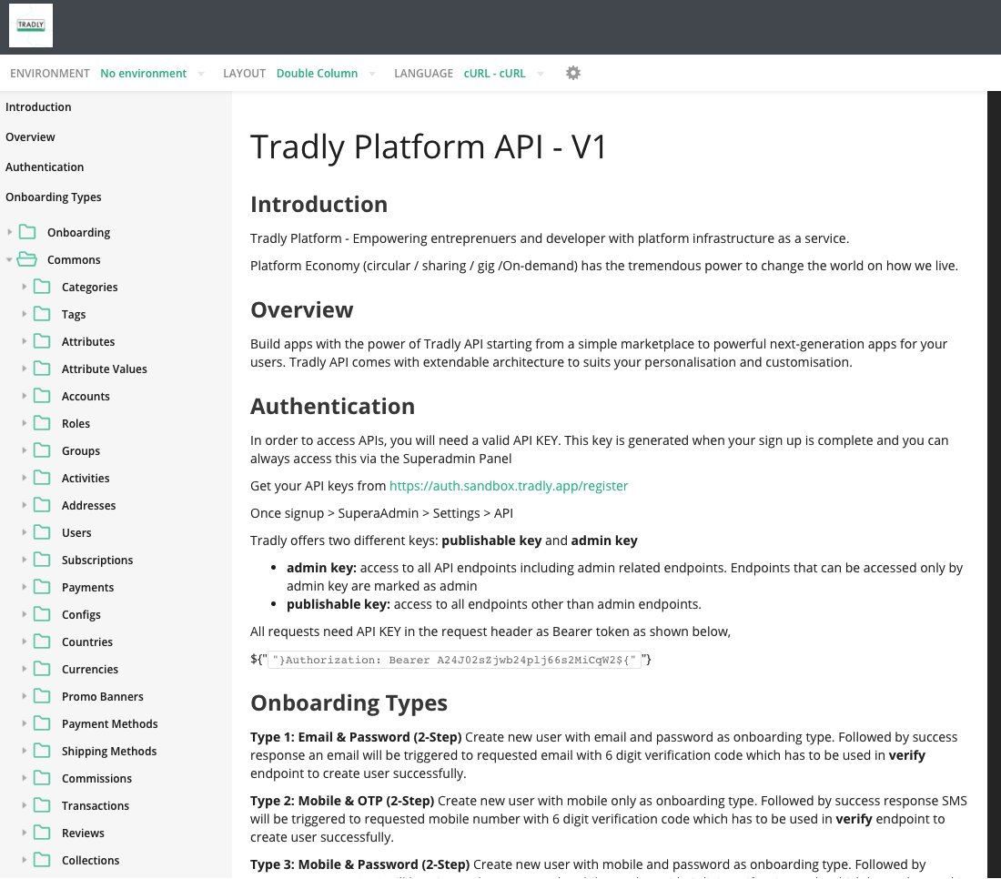
Task: Click the Authentication sidebar entry
Action: [x=45, y=167]
